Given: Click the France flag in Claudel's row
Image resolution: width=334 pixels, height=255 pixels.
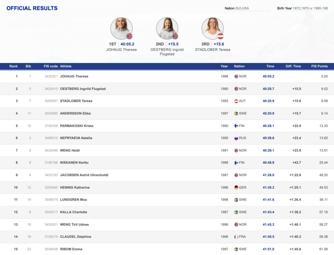Looking at the screenshot, I should [236, 237].
